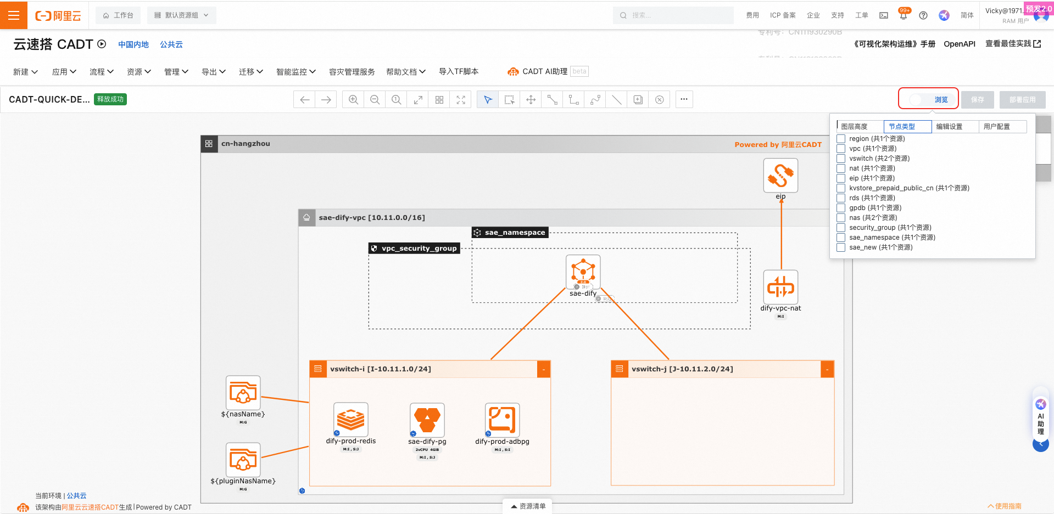
Task: Check the gpdb node type checkbox
Action: click(841, 208)
